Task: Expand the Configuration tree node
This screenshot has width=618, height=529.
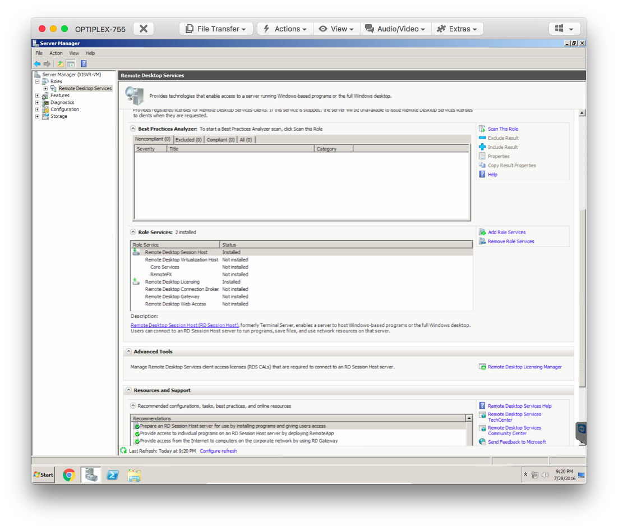Action: pyautogui.click(x=38, y=110)
